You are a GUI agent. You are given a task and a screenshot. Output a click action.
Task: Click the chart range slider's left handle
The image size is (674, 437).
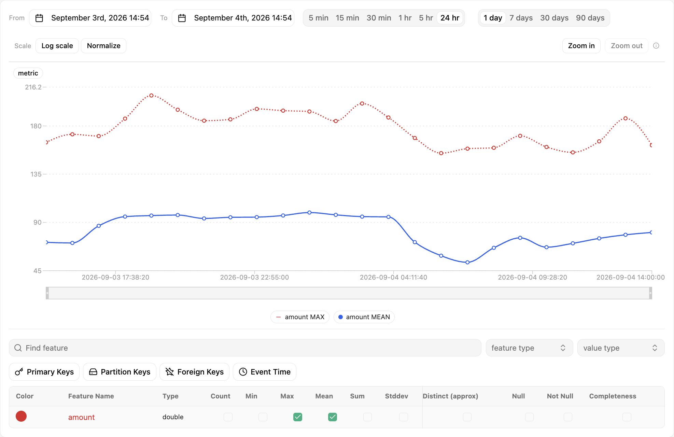[x=47, y=293]
